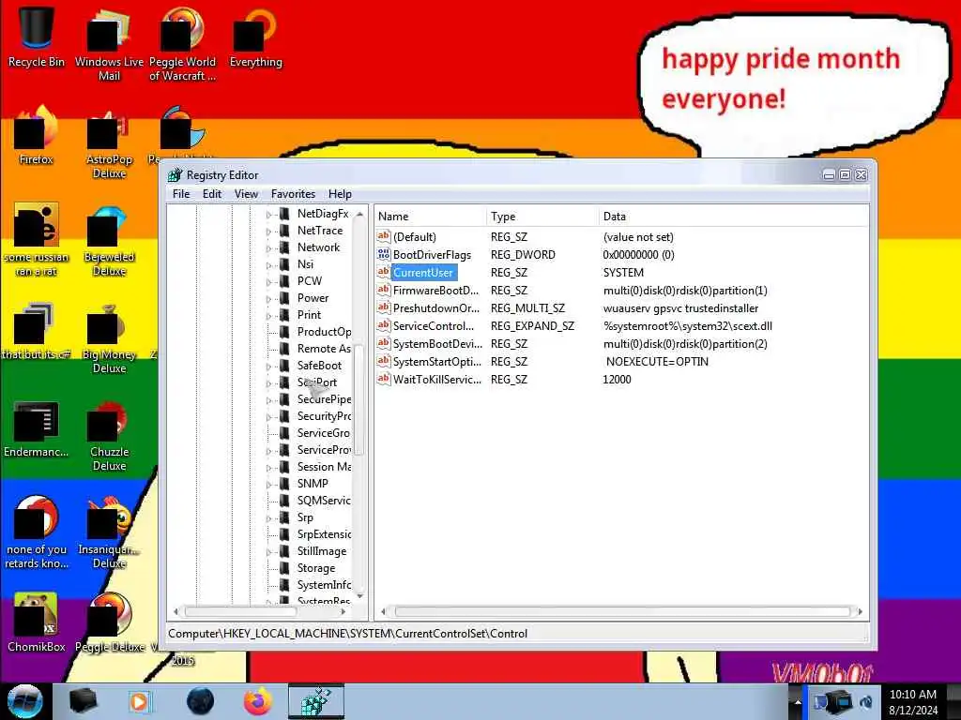Open ChomikBox desktop icon
The height and width of the screenshot is (720, 961).
coord(37,622)
